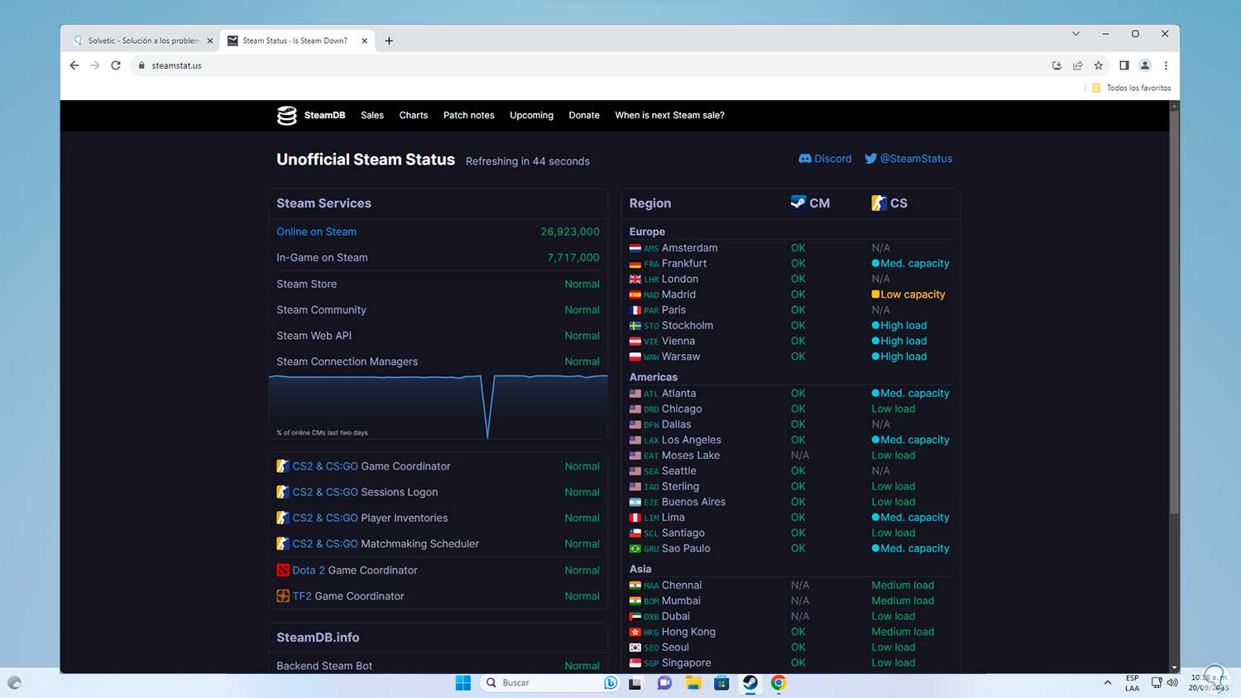Click the Amsterdam region row

coord(790,248)
